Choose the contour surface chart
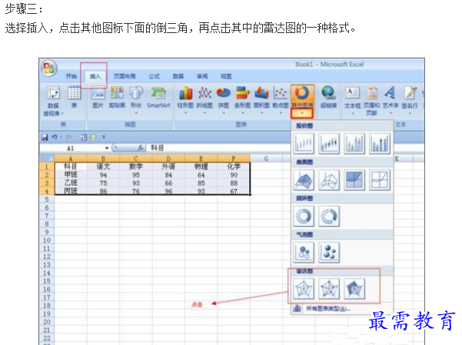The height and width of the screenshot is (345, 462). tap(354, 180)
